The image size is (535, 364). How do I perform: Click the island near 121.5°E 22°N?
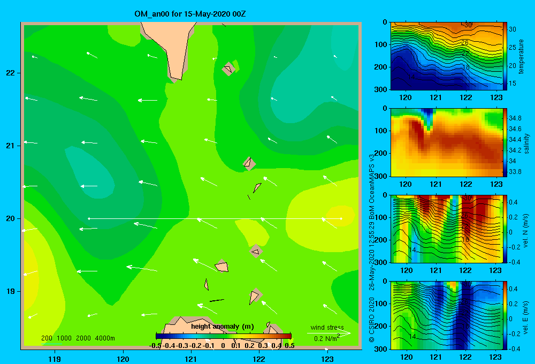(228, 69)
